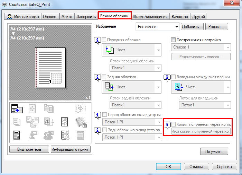Click the page with W F letters icon

coord(65,122)
